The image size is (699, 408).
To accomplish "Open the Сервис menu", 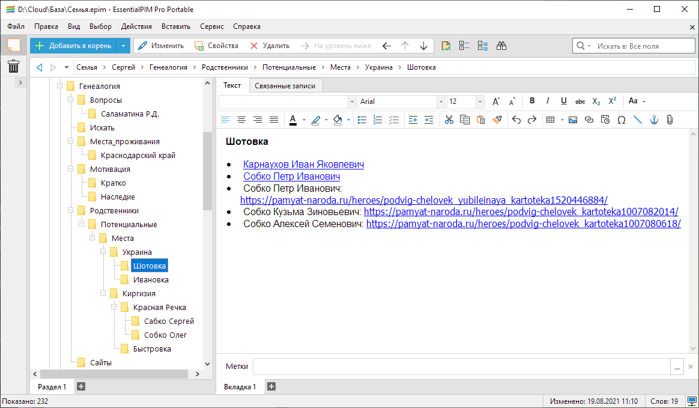I will tap(211, 26).
